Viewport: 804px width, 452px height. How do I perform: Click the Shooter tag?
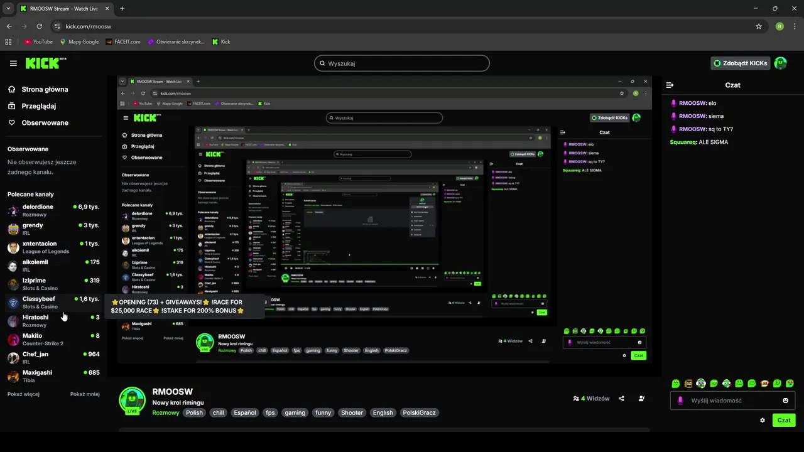(352, 412)
